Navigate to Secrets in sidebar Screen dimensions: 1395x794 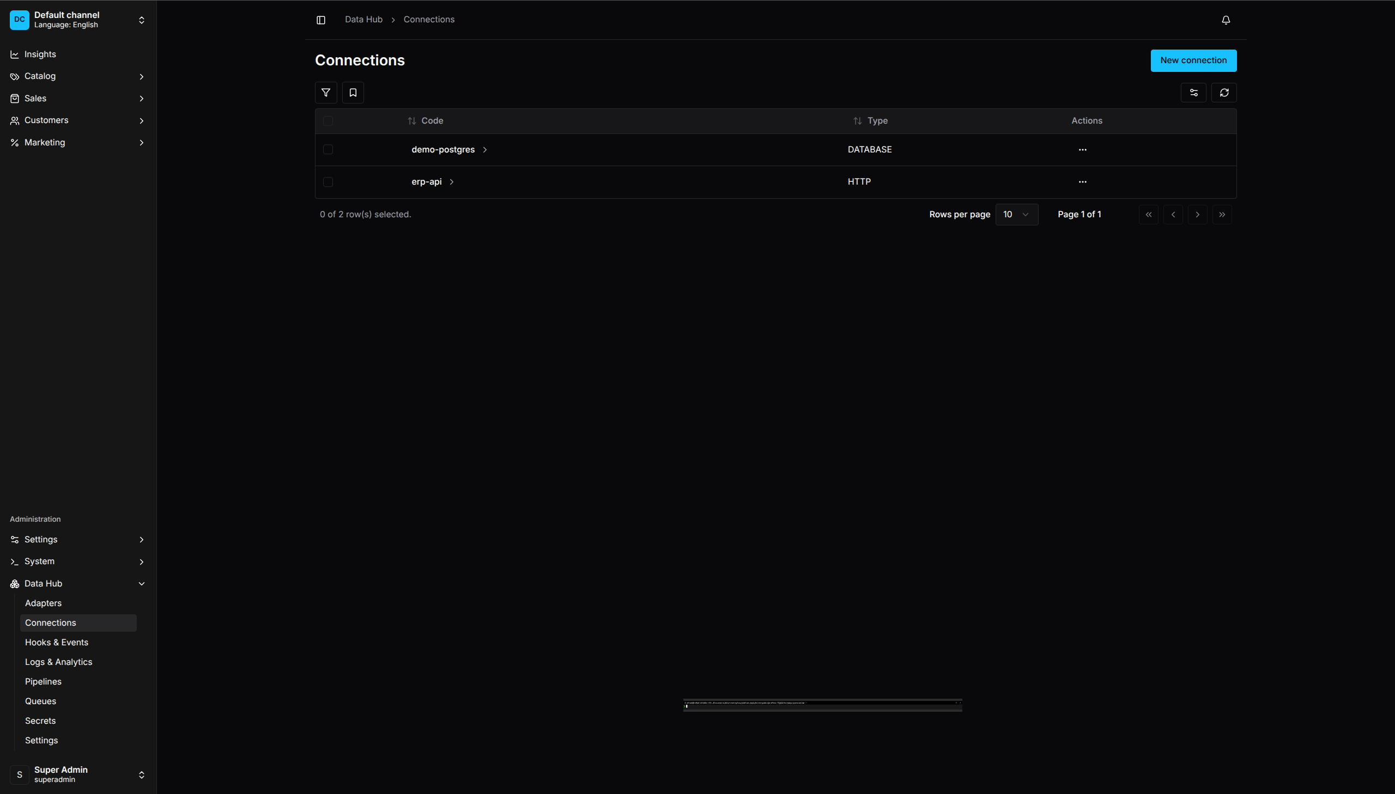(40, 721)
